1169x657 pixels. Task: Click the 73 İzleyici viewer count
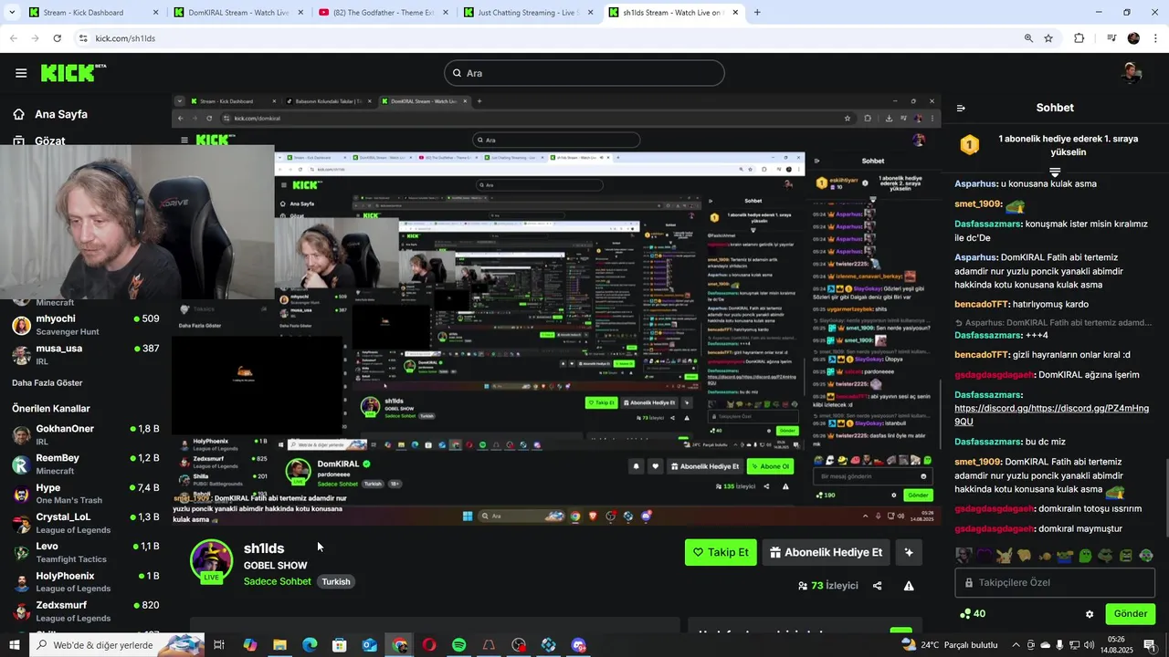point(827,586)
